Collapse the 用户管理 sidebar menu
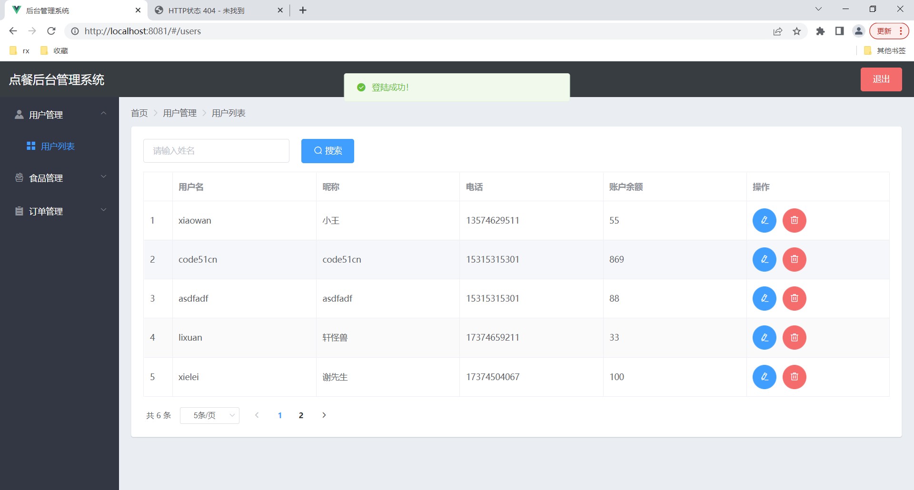This screenshot has height=490, width=914. click(x=59, y=115)
